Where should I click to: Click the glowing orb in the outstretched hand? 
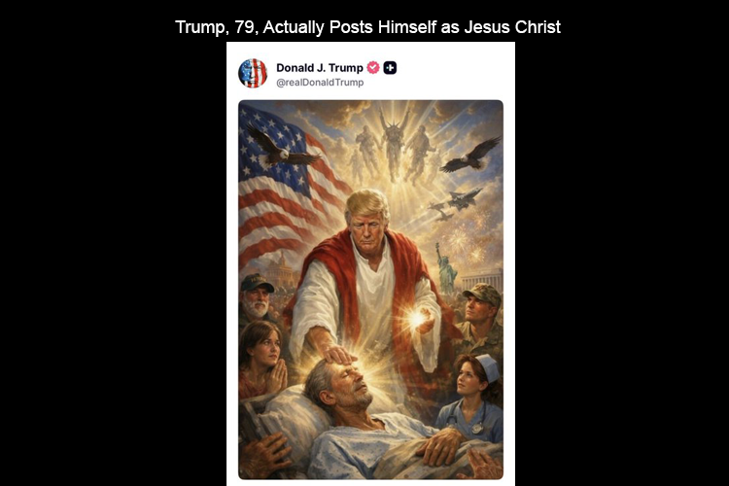(x=417, y=319)
